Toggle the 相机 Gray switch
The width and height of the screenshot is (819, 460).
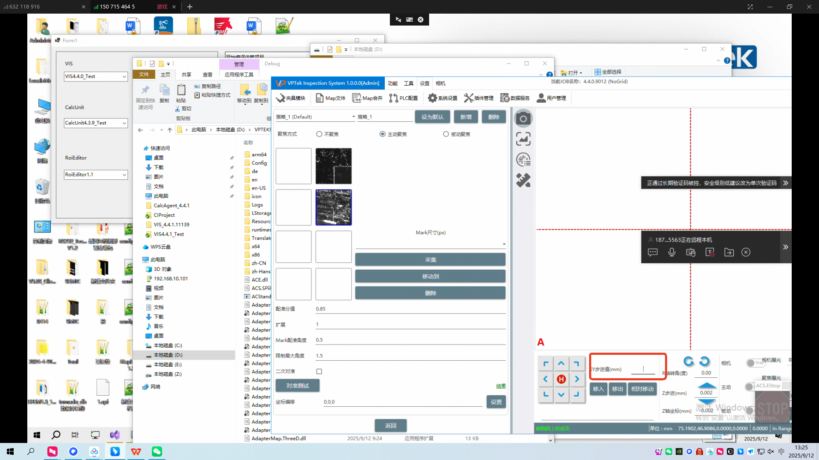[x=751, y=363]
